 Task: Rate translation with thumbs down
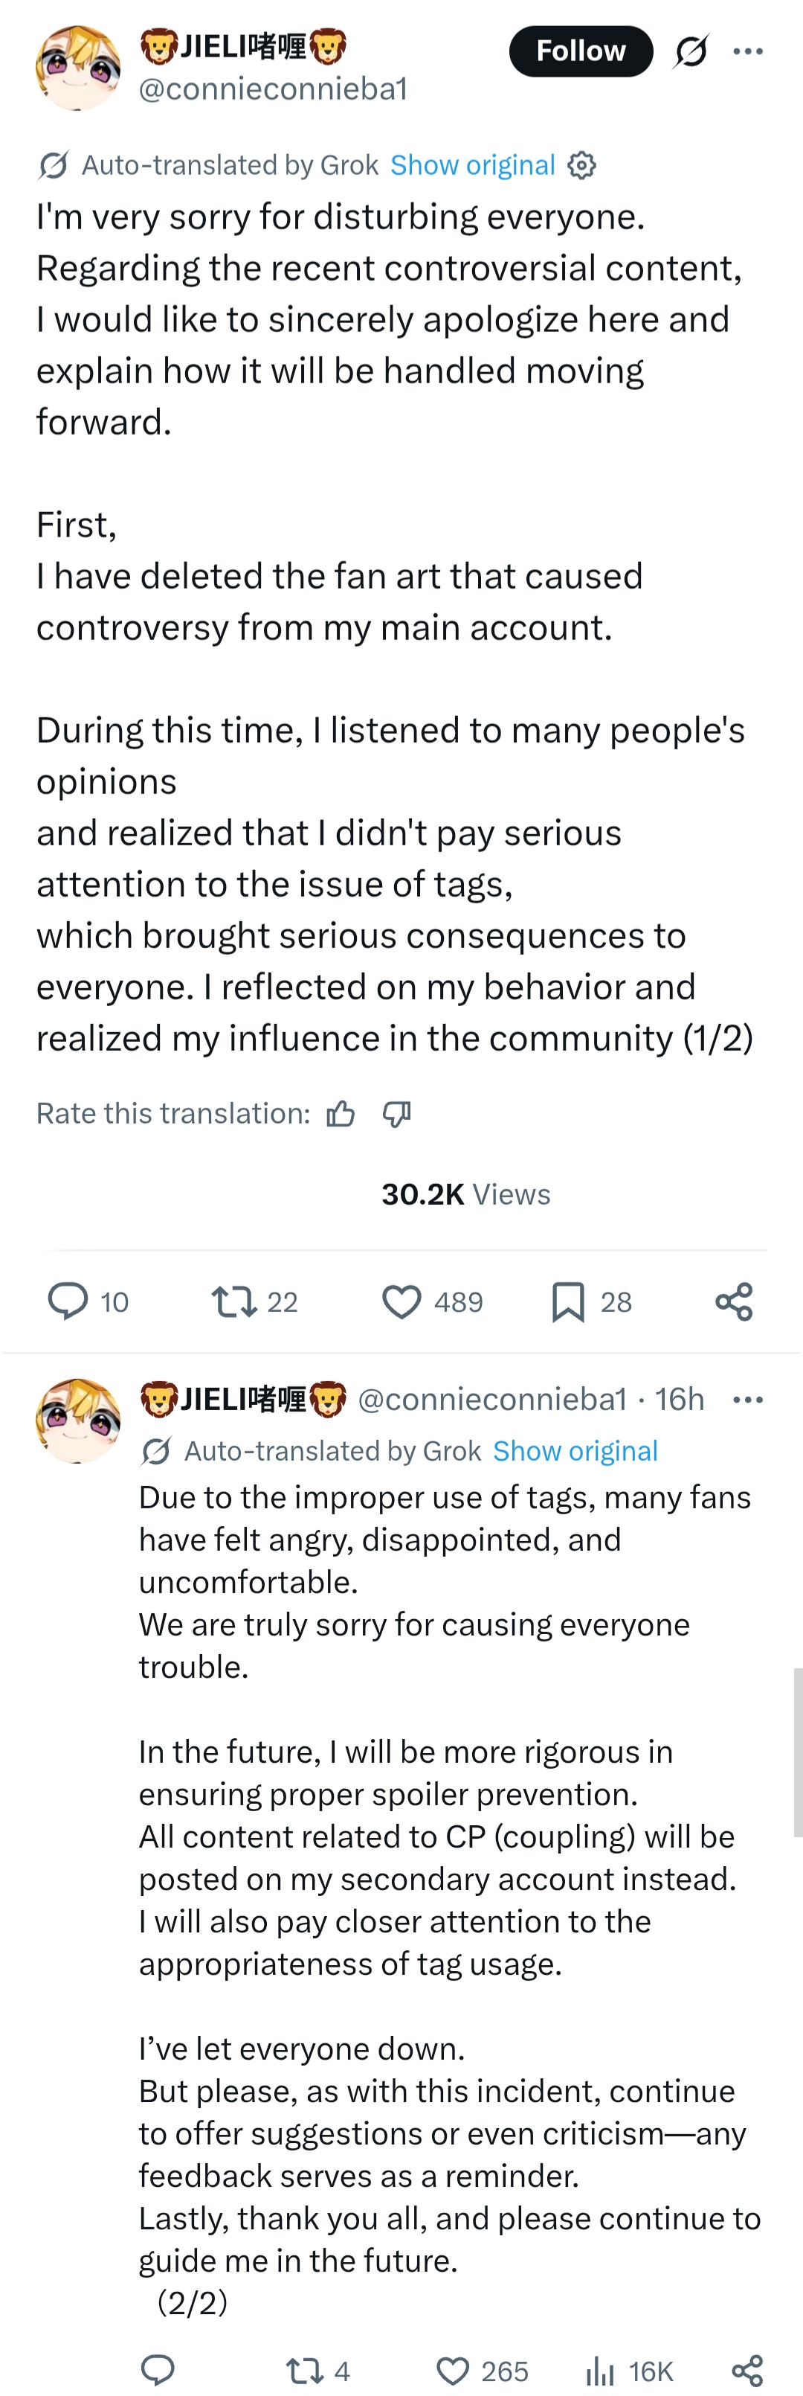[x=397, y=1113]
